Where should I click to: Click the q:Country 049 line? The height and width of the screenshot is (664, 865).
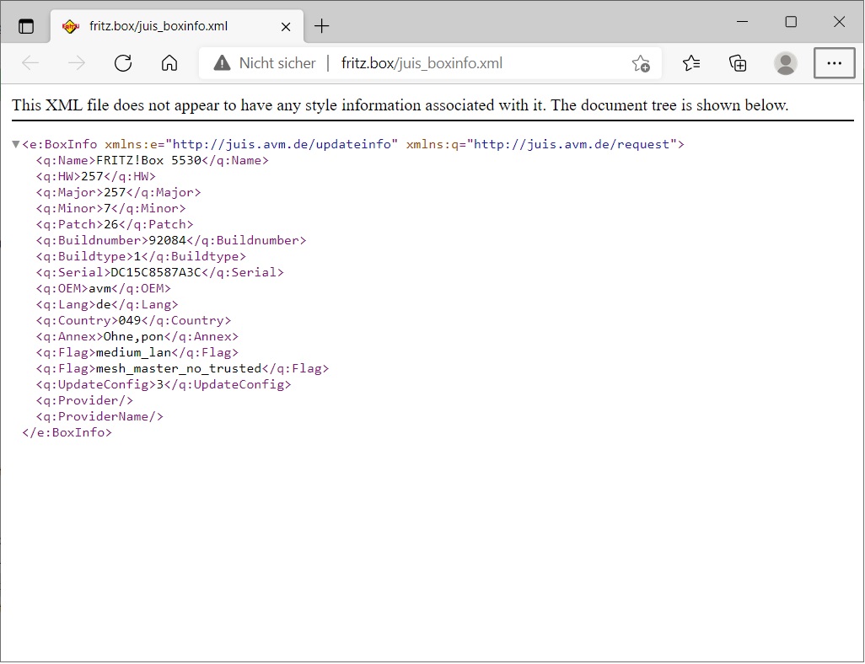133,320
